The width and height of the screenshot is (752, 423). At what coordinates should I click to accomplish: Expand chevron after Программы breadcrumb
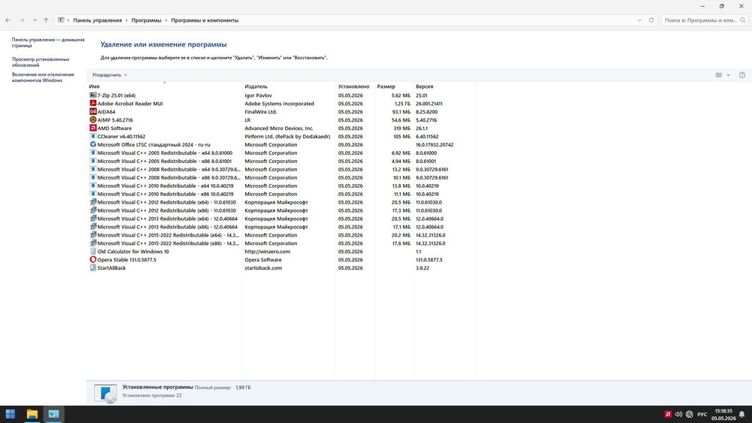point(166,20)
